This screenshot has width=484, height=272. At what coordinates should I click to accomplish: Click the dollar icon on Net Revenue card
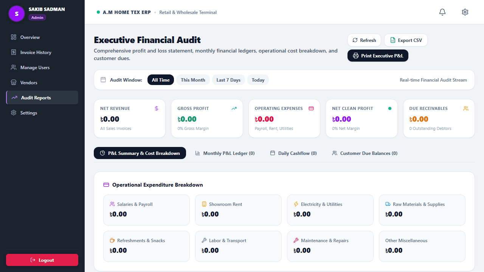[x=157, y=108]
